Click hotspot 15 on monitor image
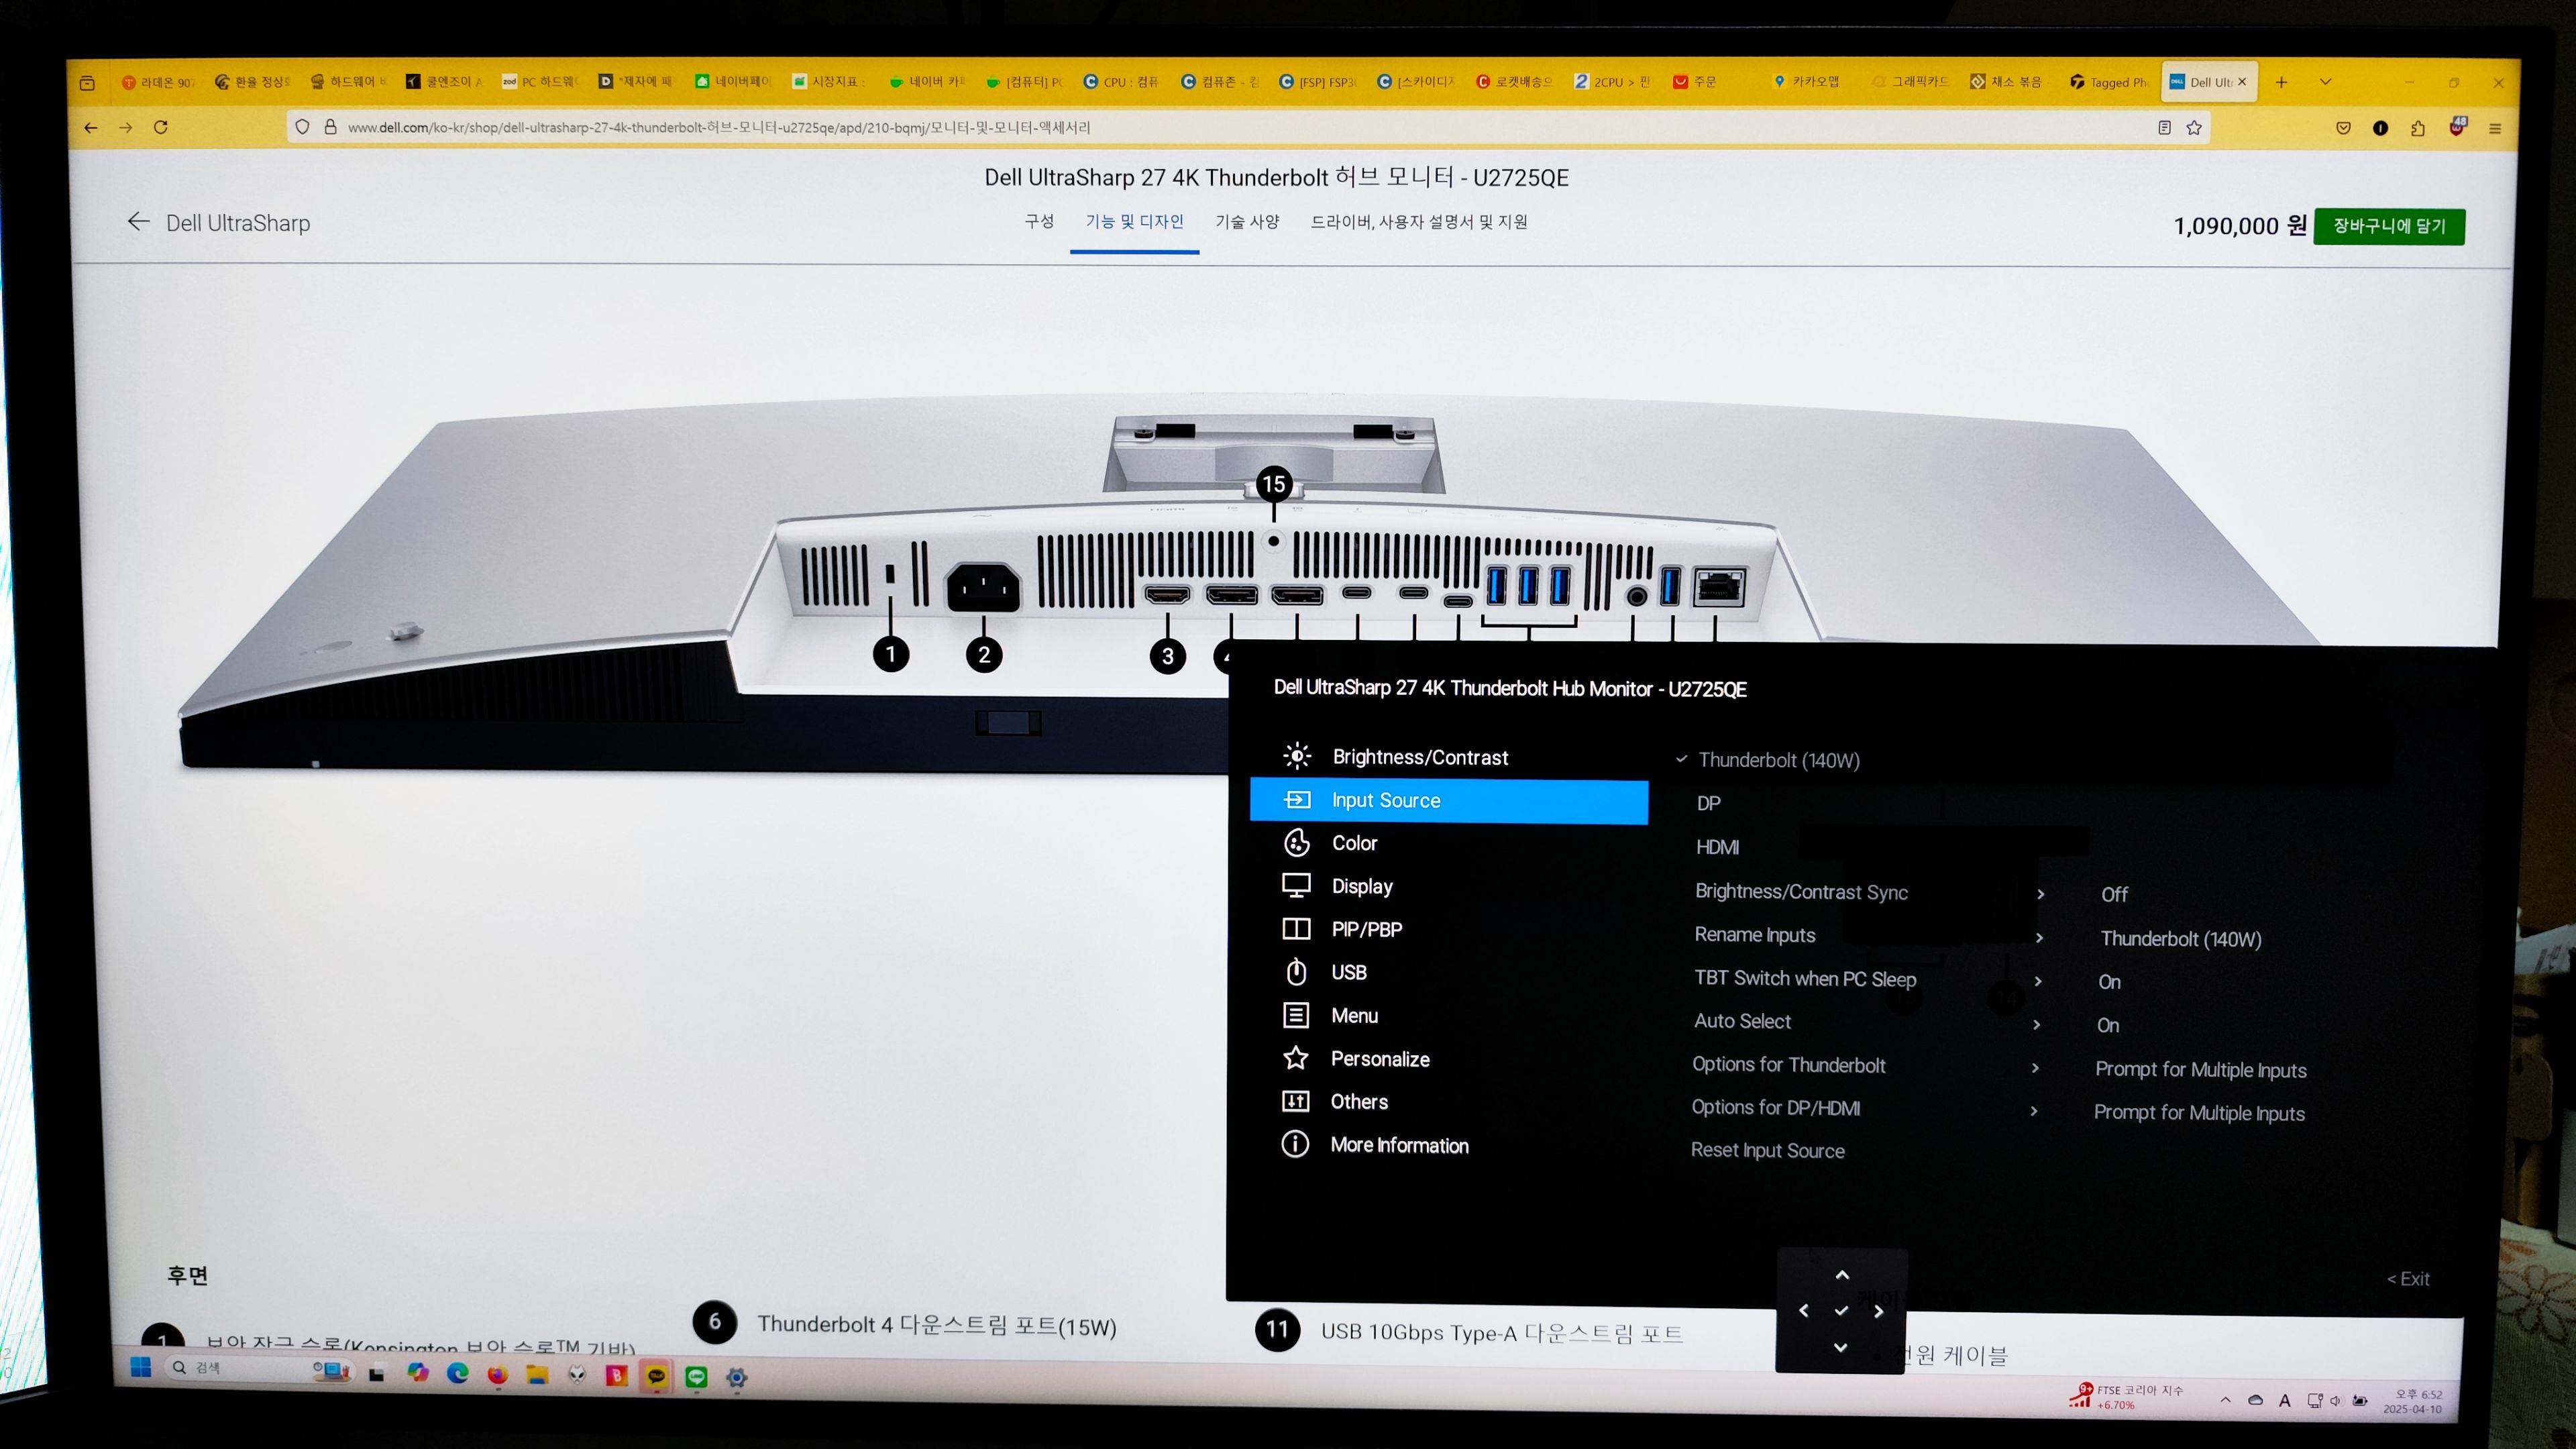 click(x=1273, y=484)
